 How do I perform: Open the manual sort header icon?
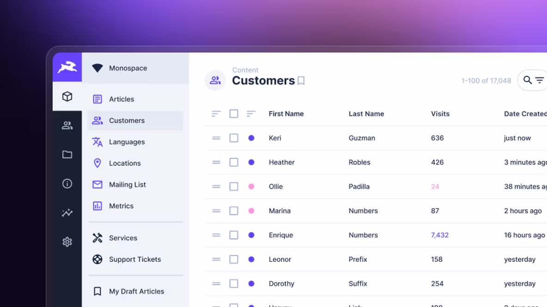(216, 114)
